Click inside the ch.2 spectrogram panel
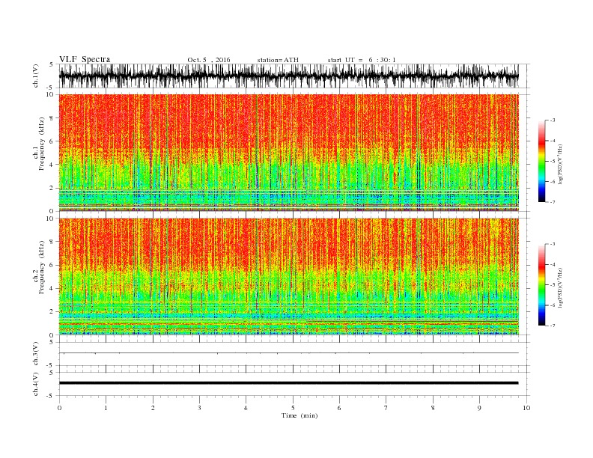593x458 pixels. point(288,277)
